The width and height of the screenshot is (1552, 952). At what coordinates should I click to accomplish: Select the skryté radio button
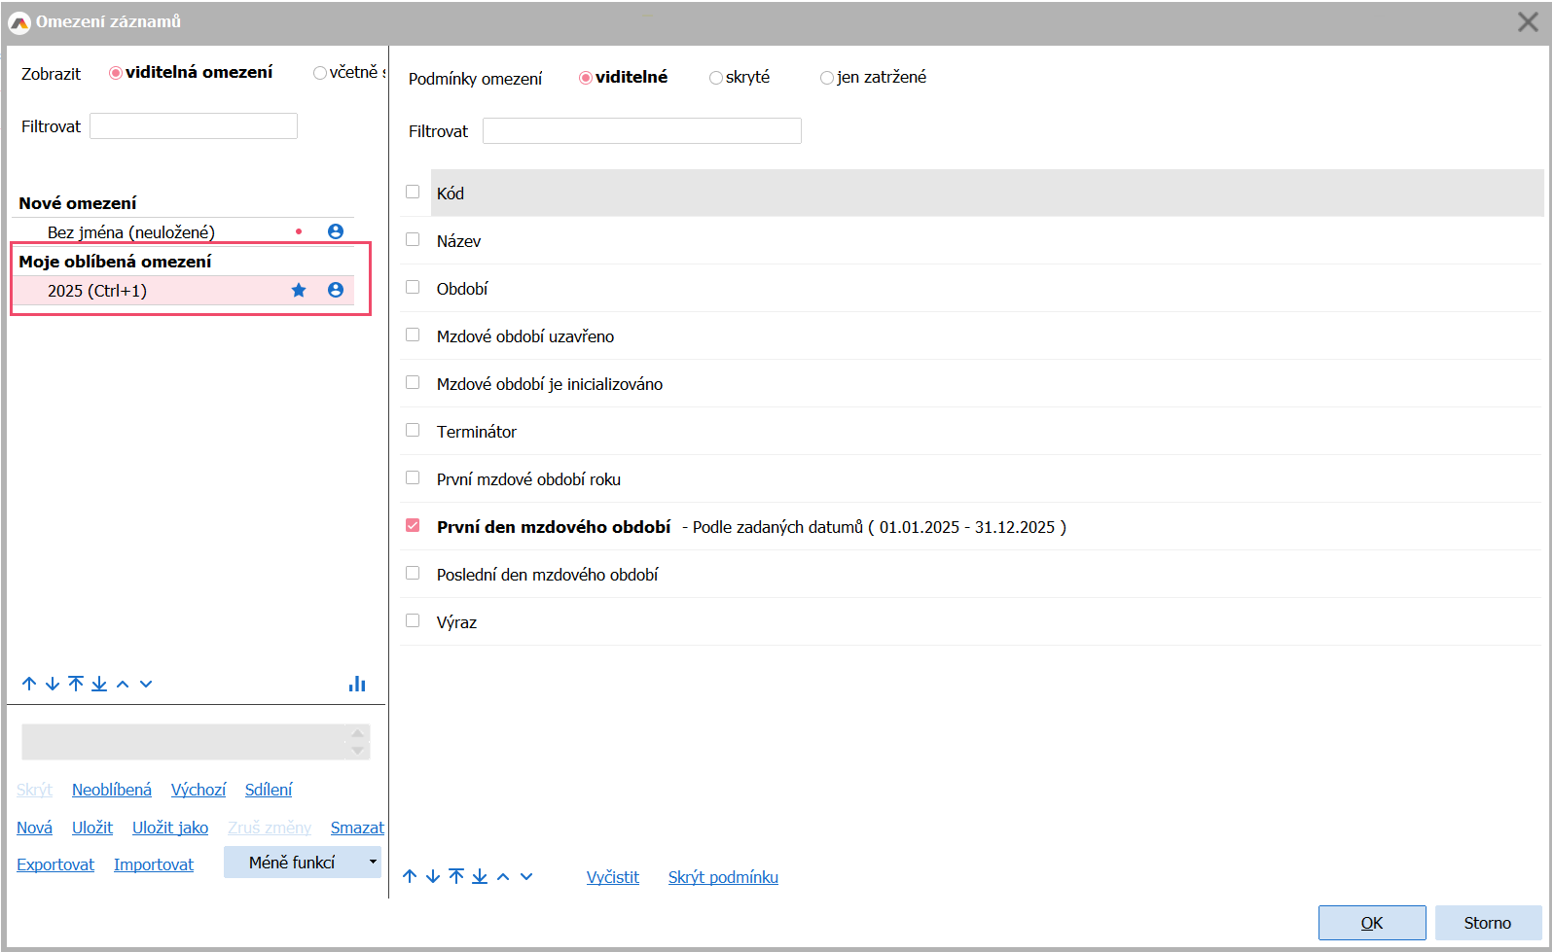(x=716, y=78)
